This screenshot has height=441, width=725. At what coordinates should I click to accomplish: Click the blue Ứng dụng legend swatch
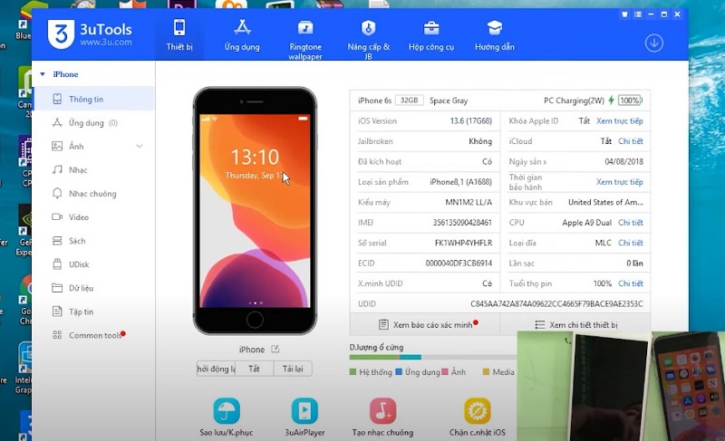399,372
